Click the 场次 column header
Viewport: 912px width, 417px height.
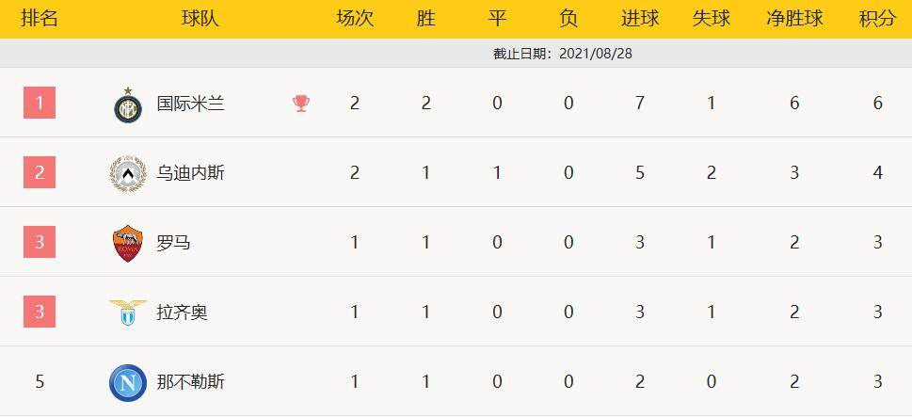(x=355, y=19)
